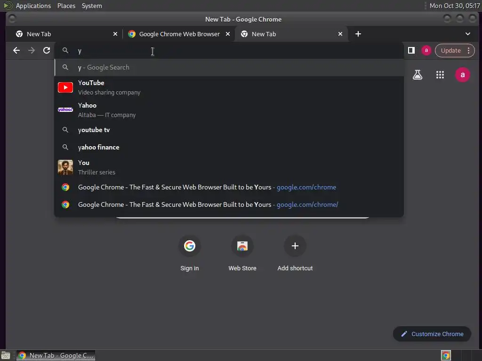
Task: Open the profile avatar in toolbar
Action: [426, 50]
